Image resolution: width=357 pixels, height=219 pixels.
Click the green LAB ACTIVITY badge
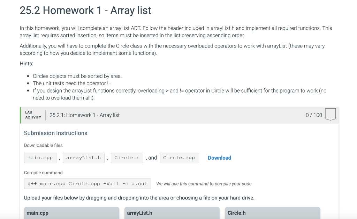32,114
